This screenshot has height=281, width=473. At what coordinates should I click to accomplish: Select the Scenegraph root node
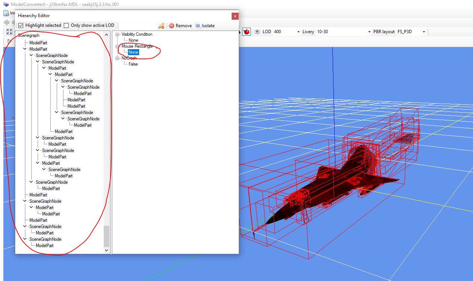pos(28,35)
